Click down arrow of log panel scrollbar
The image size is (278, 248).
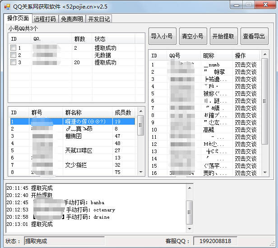(x=190, y=229)
